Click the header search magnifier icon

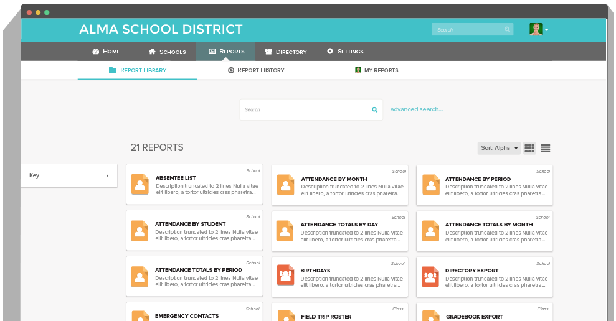coord(507,29)
